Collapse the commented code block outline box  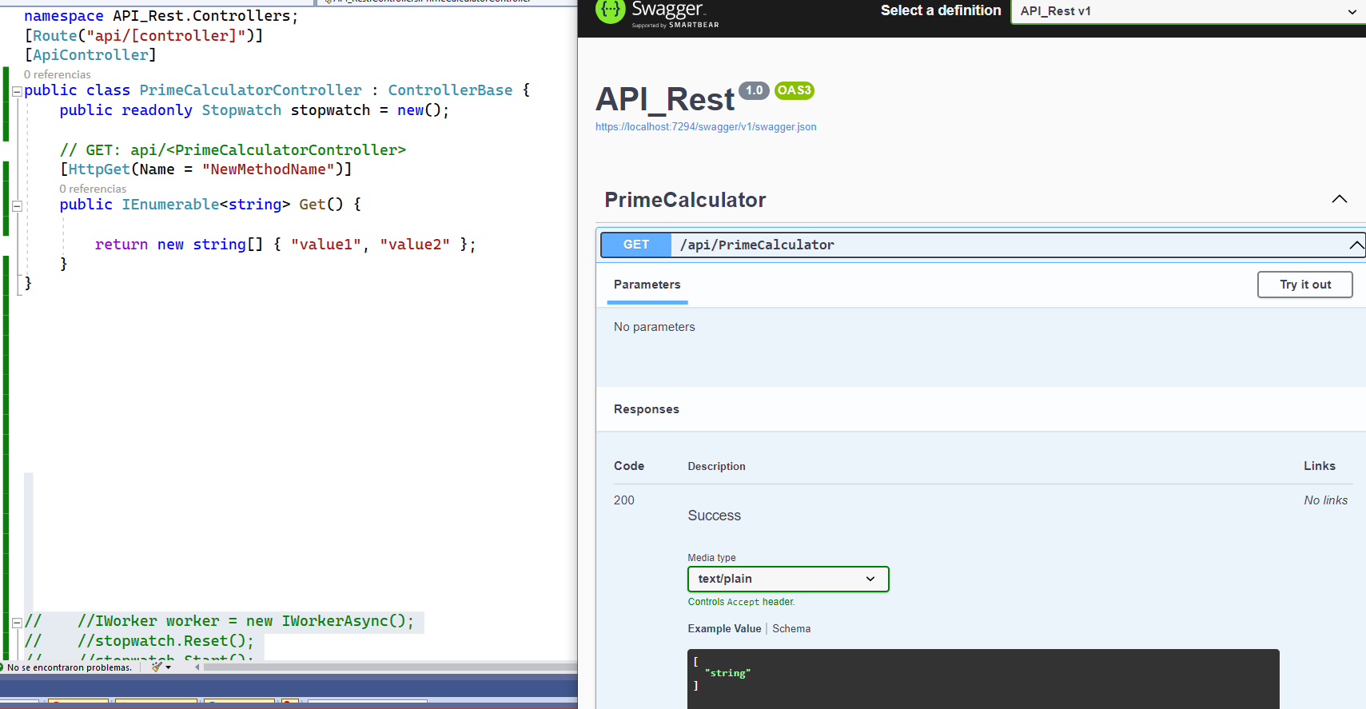coord(17,622)
